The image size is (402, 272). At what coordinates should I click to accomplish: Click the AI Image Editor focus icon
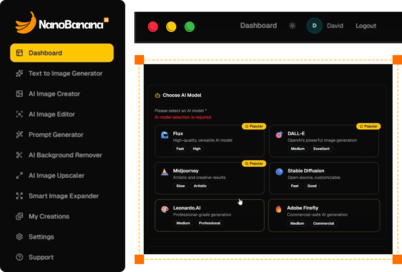coord(20,114)
